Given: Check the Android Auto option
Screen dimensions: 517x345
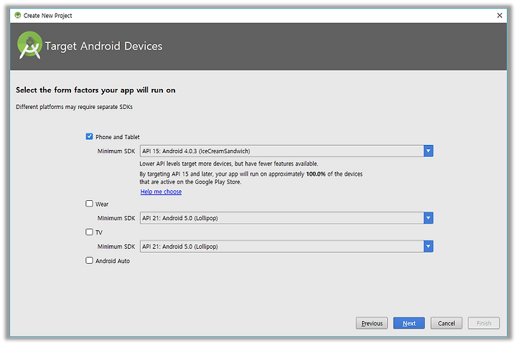Looking at the screenshot, I should (x=89, y=260).
